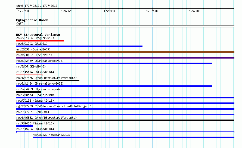Screen dimensions: 242x148
Task: Click the nsv5668037 (Ebert2021) label
Action: tap(34, 55)
